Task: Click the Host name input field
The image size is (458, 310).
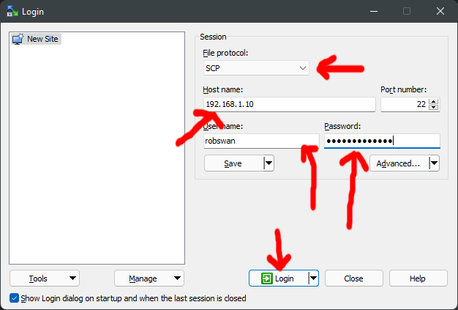Action: tap(289, 105)
